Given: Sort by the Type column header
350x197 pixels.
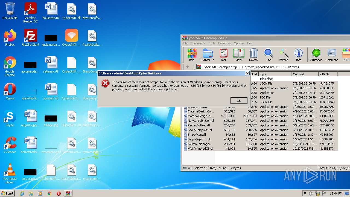Looking at the screenshot, I should 275,74.
